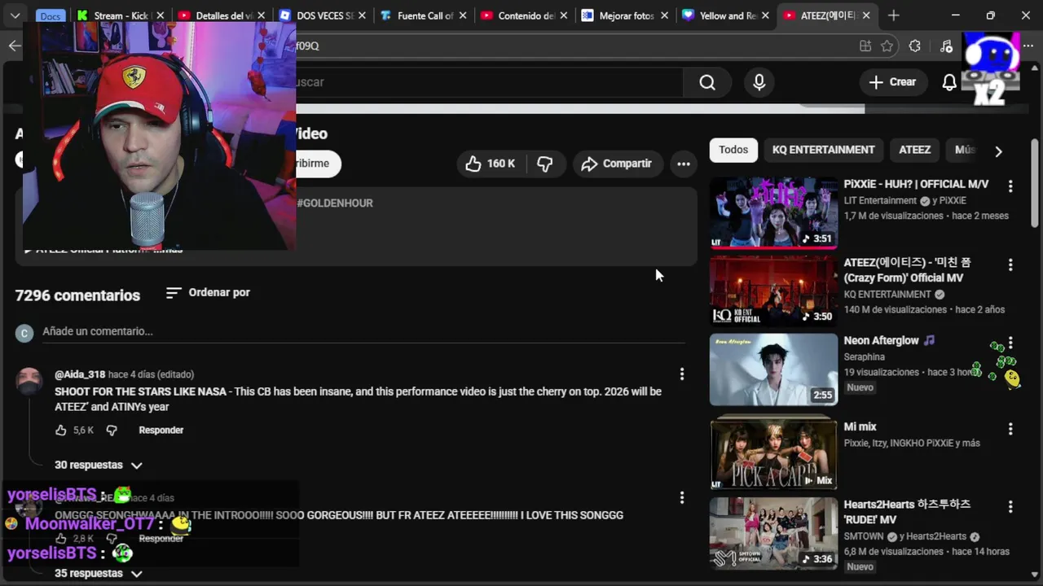The image size is (1043, 586).
Task: Select KQ ENTERTAINMENT filter chip
Action: 823,150
